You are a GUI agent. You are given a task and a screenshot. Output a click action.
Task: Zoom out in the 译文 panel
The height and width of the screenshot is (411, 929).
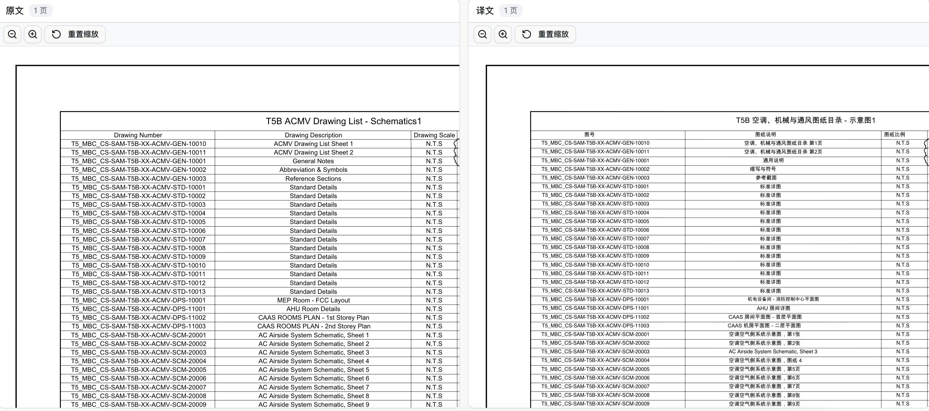(x=482, y=34)
